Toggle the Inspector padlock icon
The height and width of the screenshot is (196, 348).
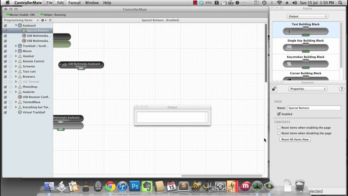pos(274,89)
